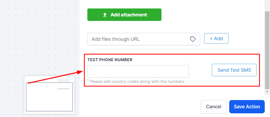Save the action with Save Action
This screenshot has height=117, width=270.
pyautogui.click(x=247, y=107)
